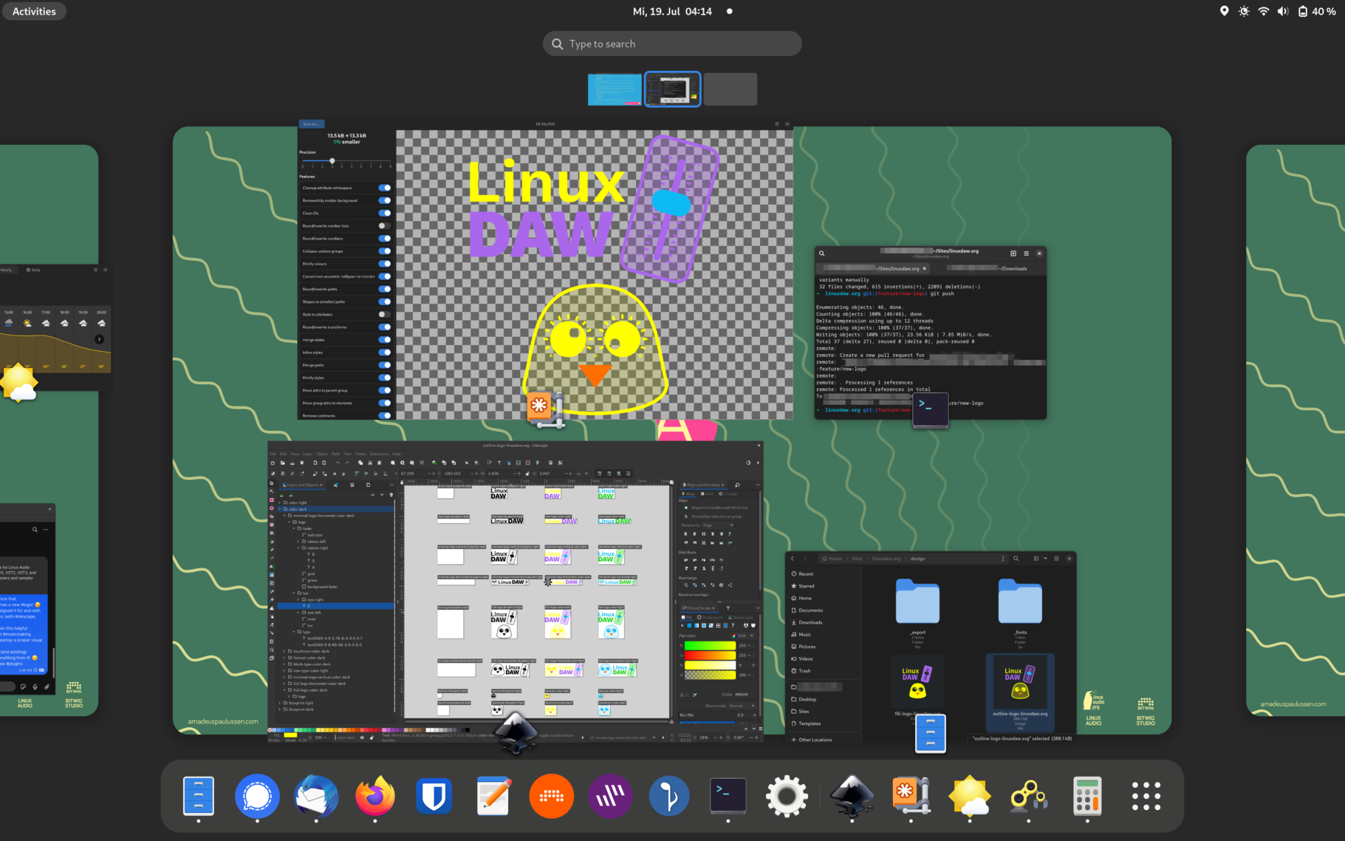Viewport: 1345px width, 841px height.
Task: Select _export folder in Files window
Action: [917, 613]
